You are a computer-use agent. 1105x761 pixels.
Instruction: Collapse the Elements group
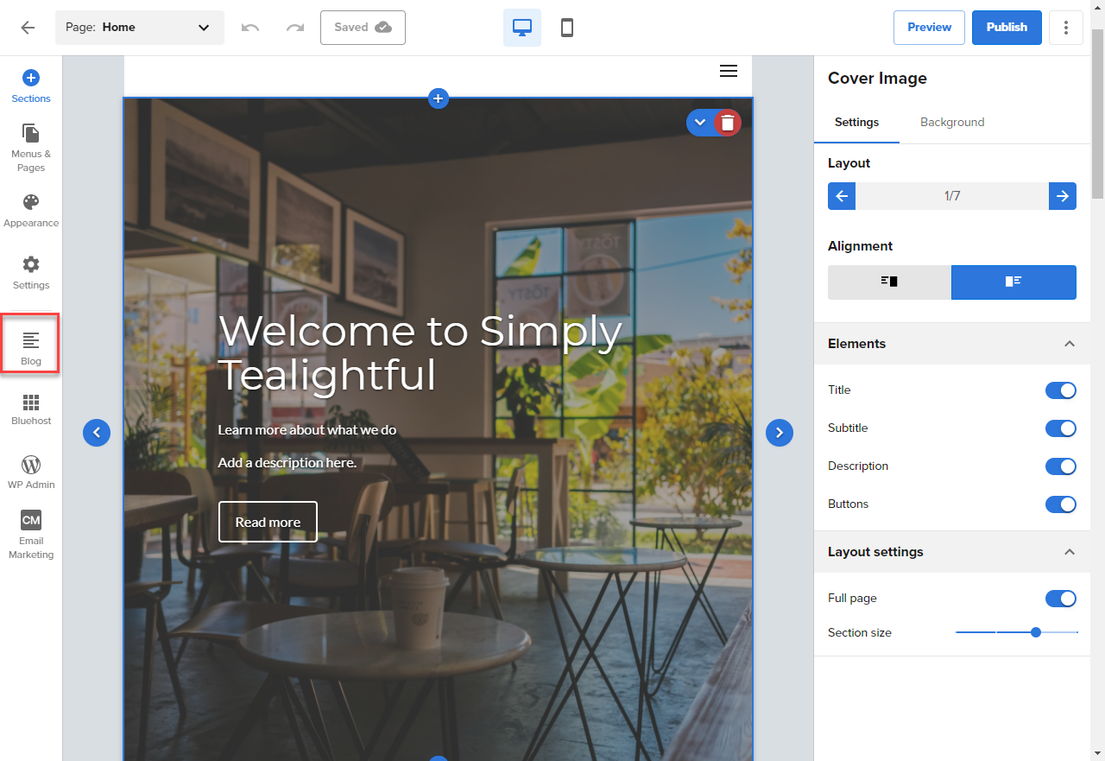pyautogui.click(x=1070, y=344)
